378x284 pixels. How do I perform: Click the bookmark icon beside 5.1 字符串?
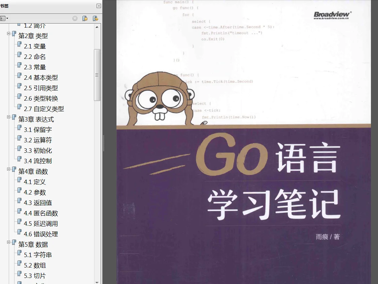point(20,253)
